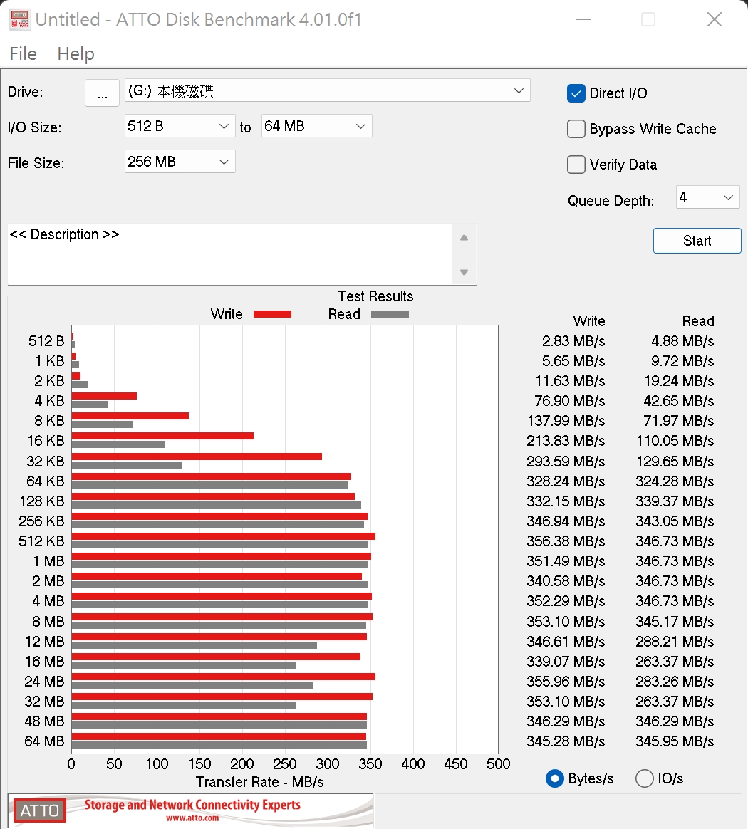Select the Bytes/s radio button

pyautogui.click(x=555, y=778)
